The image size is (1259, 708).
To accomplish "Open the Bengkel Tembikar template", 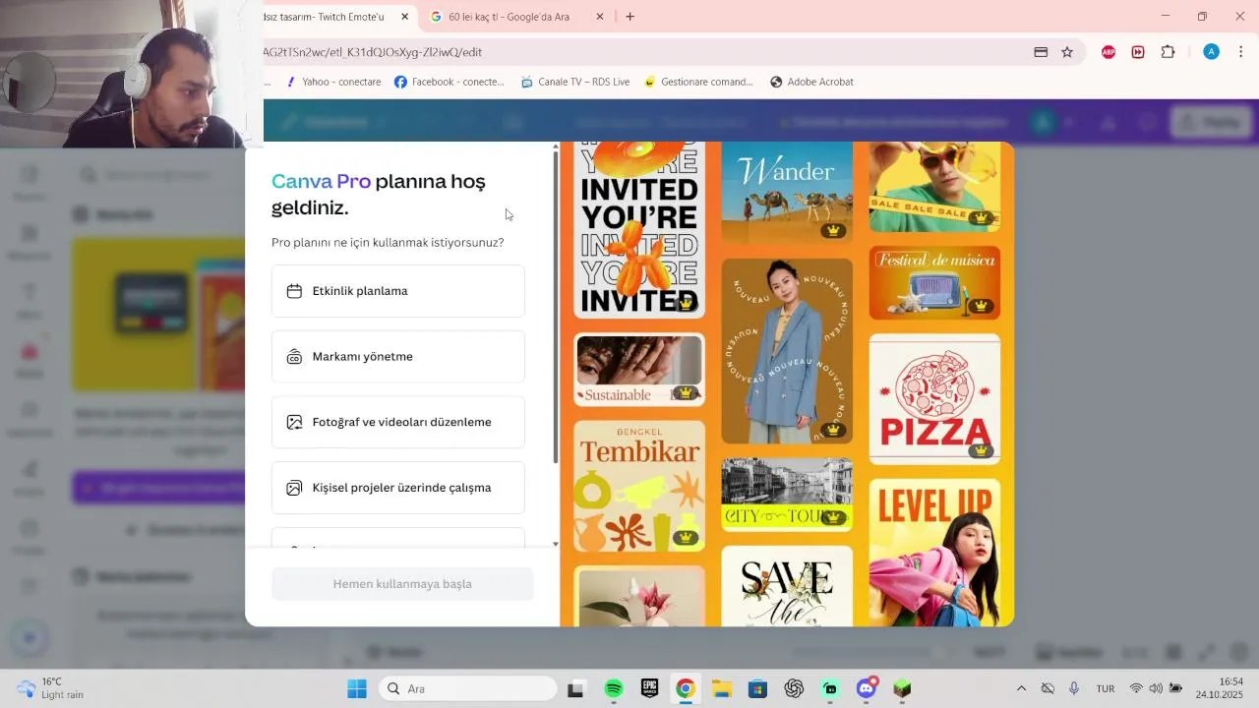I will [639, 487].
